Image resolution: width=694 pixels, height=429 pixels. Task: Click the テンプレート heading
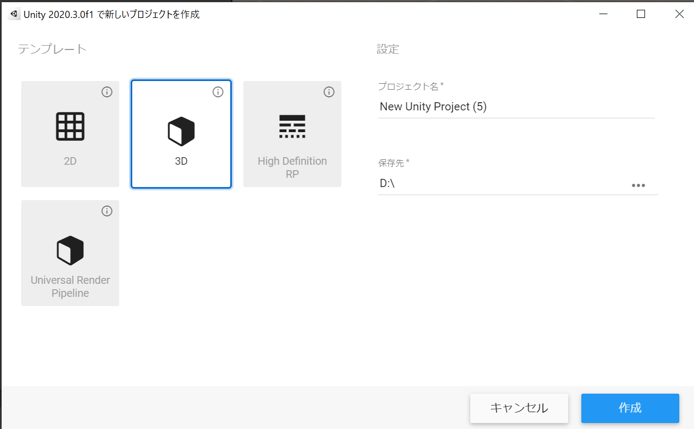52,49
